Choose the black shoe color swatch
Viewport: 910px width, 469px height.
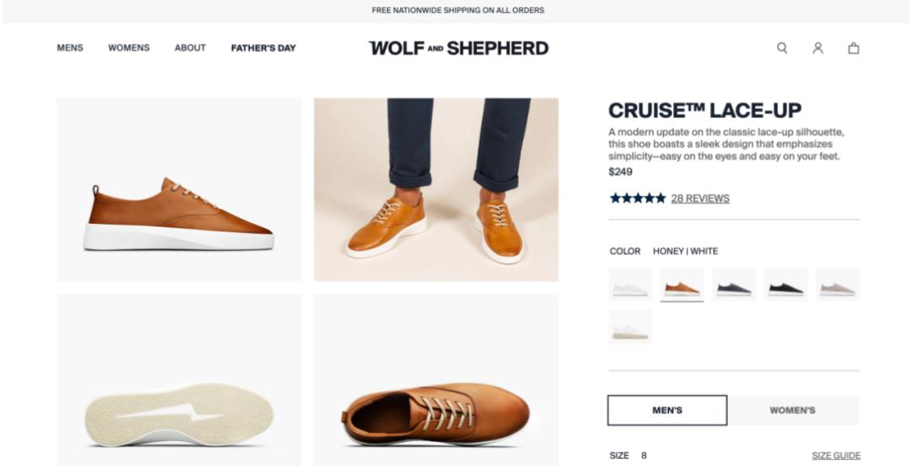[786, 285]
